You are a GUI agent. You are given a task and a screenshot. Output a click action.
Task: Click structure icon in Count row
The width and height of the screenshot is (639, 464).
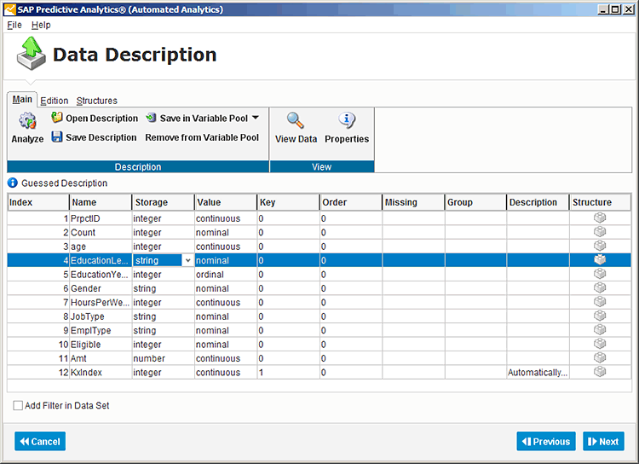click(x=600, y=232)
